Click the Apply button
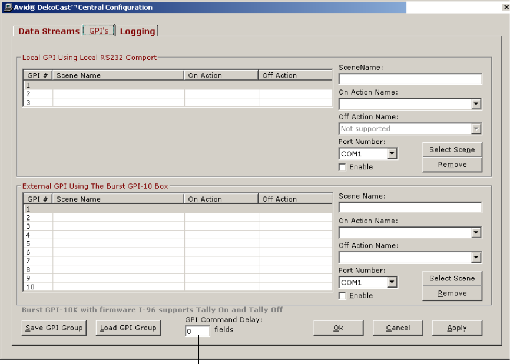This screenshot has width=510, height=364. [457, 328]
